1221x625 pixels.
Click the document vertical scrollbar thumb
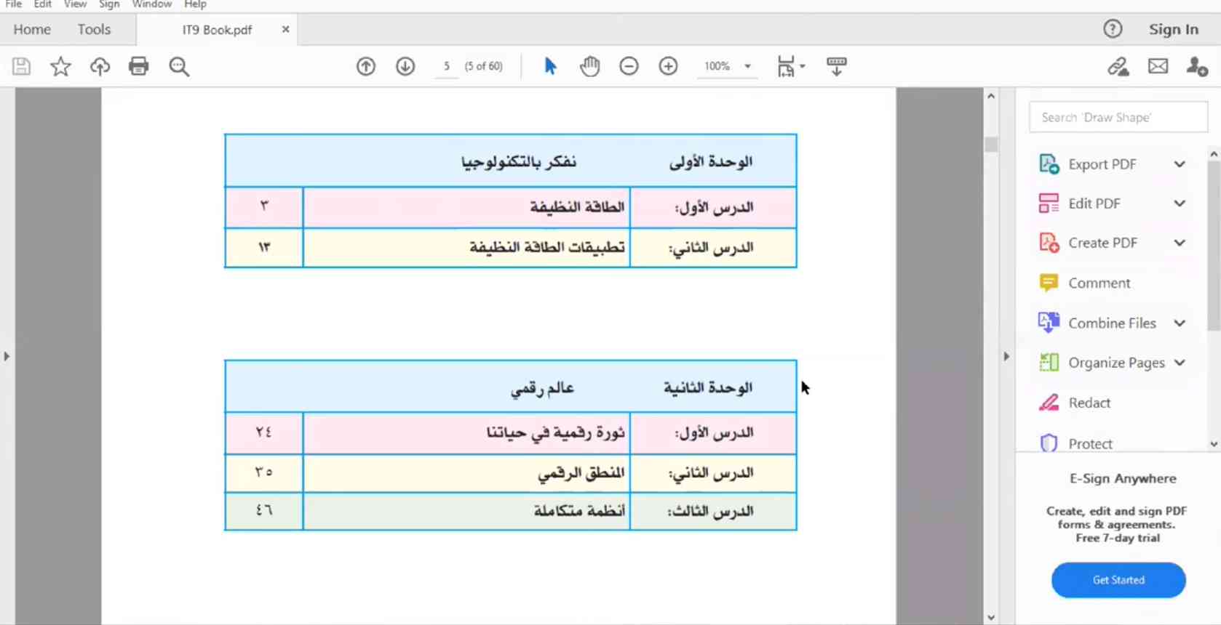(990, 145)
